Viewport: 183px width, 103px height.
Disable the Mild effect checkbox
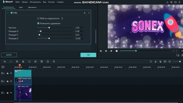[11, 13]
